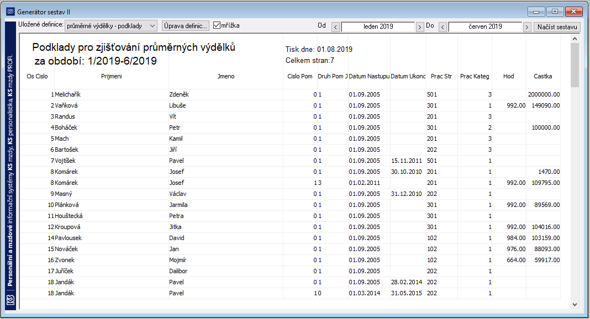The width and height of the screenshot is (590, 319).
Task: Click the end date 30.10.2010
Action: (407, 172)
